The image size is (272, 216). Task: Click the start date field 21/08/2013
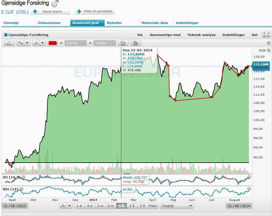pyautogui.click(x=15, y=206)
